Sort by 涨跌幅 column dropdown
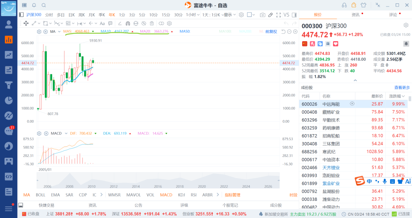The width and height of the screenshot is (412, 218). coord(397,96)
